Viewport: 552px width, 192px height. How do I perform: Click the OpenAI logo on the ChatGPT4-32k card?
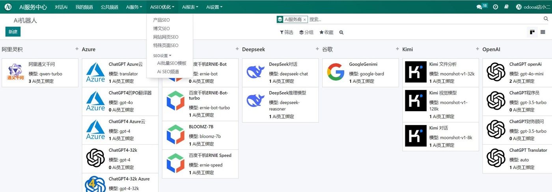coord(95,158)
